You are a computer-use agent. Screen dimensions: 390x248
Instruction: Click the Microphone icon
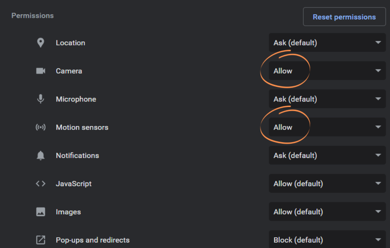pos(41,99)
